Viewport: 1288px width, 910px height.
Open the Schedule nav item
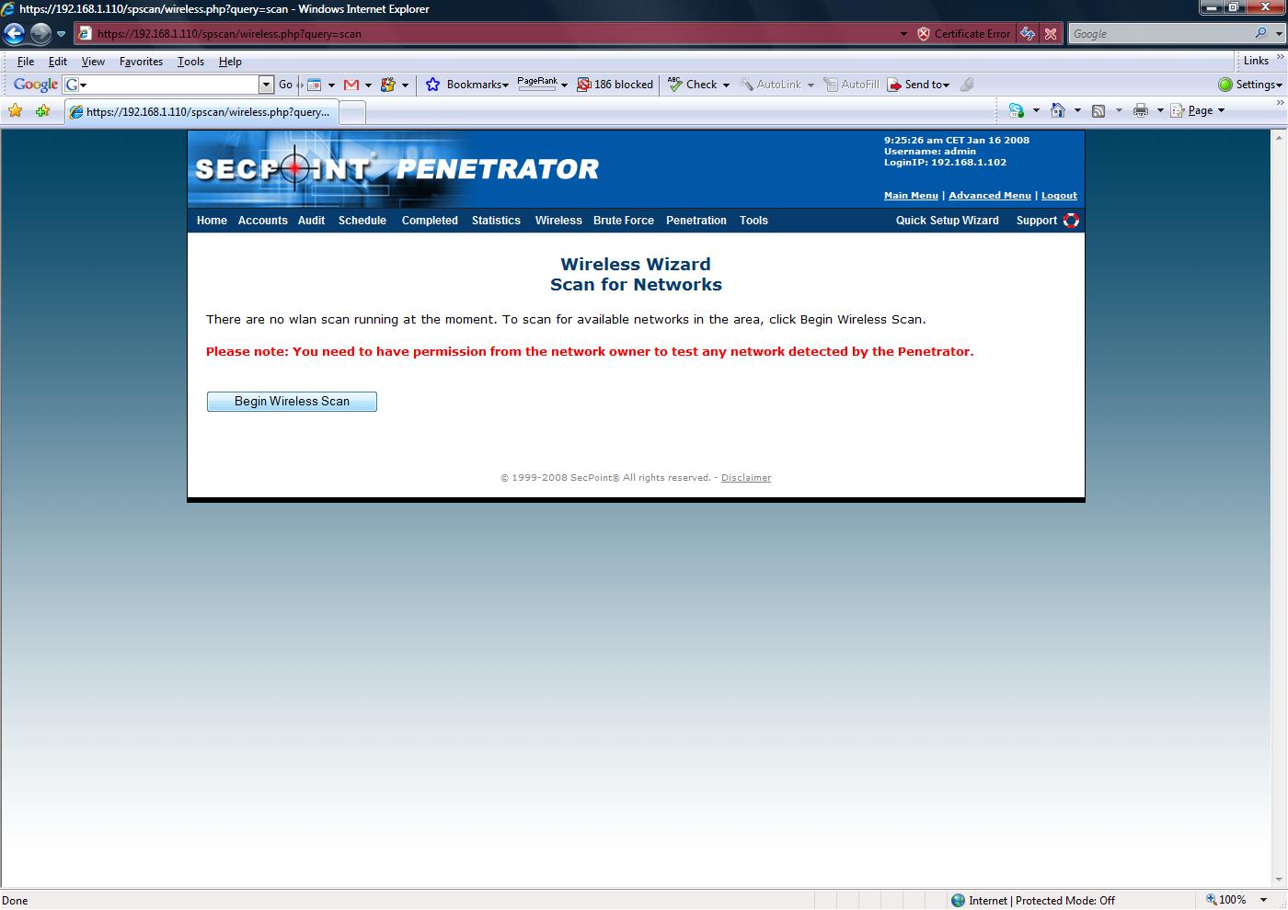pos(362,221)
